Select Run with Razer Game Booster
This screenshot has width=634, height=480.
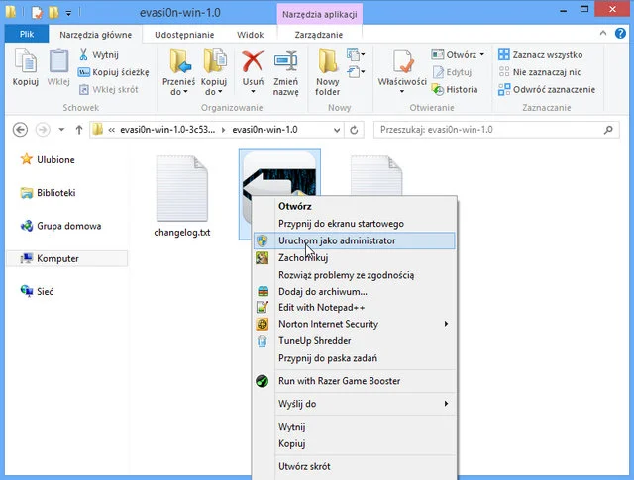[x=339, y=381]
